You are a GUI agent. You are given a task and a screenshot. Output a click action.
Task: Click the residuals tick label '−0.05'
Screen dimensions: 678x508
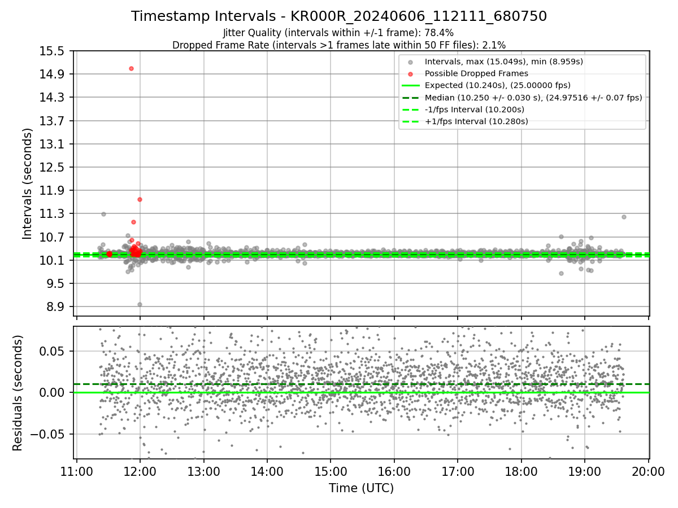pyautogui.click(x=47, y=434)
